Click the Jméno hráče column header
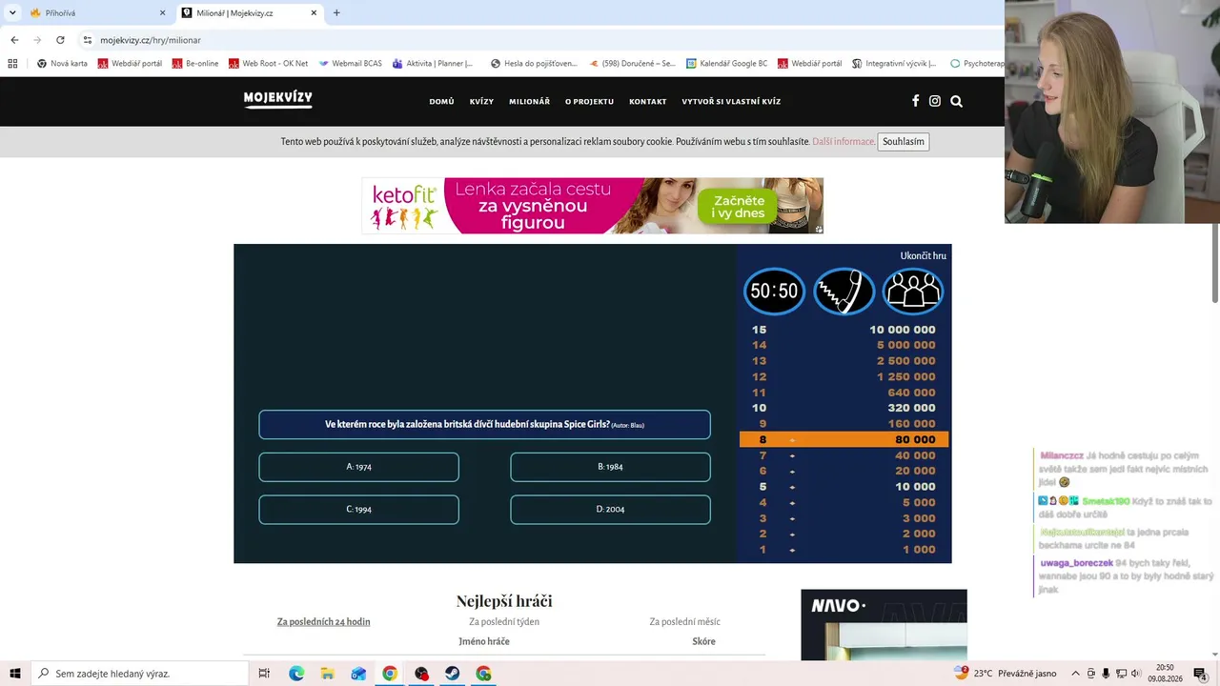This screenshot has height=686, width=1220. (484, 641)
